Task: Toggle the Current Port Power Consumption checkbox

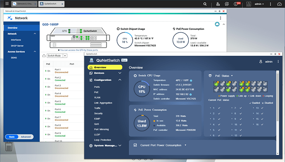Action: 135,145
